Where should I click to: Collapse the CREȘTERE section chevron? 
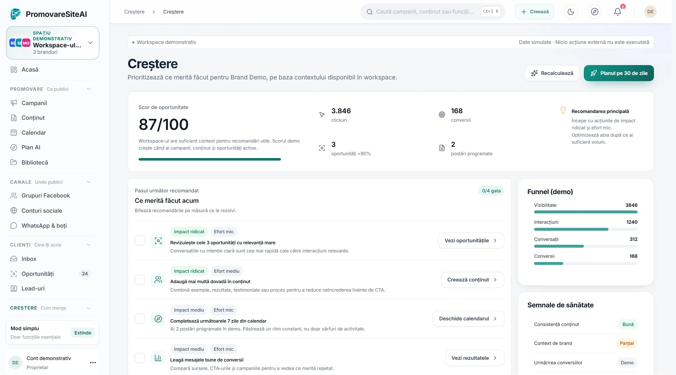(x=89, y=308)
